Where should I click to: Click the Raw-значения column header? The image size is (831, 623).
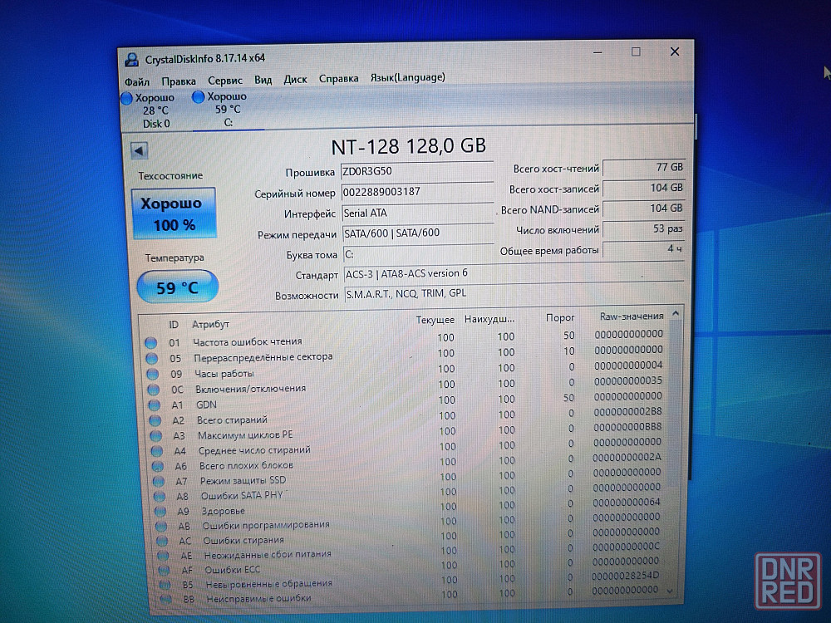pos(632,316)
